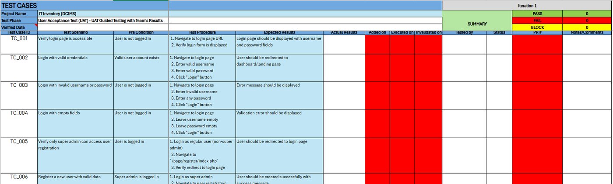613x184 pixels.
Task: Click TC_003 procedure with 'Enter invalid username'
Action: [x=202, y=95]
